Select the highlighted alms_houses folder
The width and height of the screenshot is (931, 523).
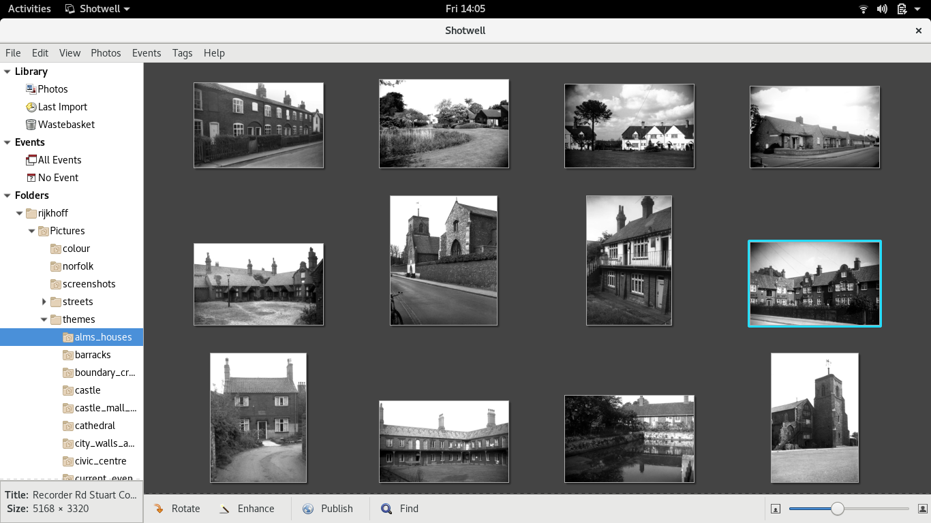(72, 337)
